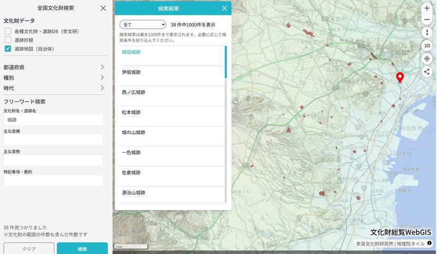Uncheck 遺跡地図（自治体） checkbox

(x=8, y=49)
